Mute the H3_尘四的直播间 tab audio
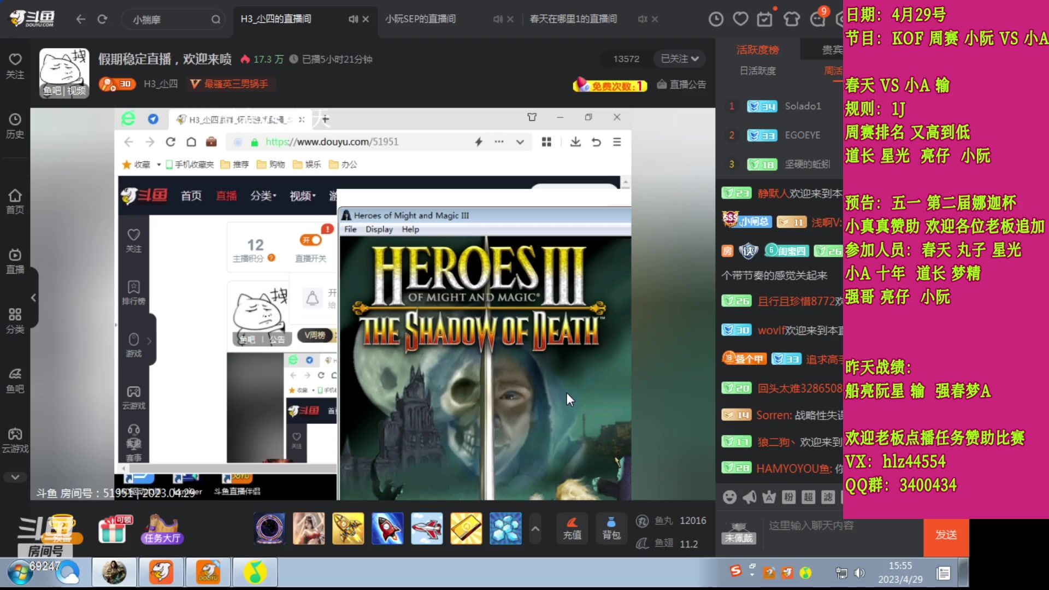1049x590 pixels. [353, 19]
